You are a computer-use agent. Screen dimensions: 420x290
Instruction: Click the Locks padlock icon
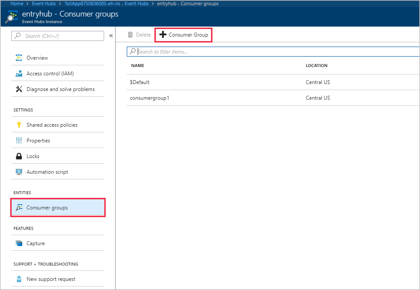coord(19,156)
